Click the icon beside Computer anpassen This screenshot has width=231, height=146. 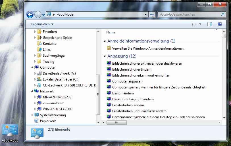(x=109, y=81)
